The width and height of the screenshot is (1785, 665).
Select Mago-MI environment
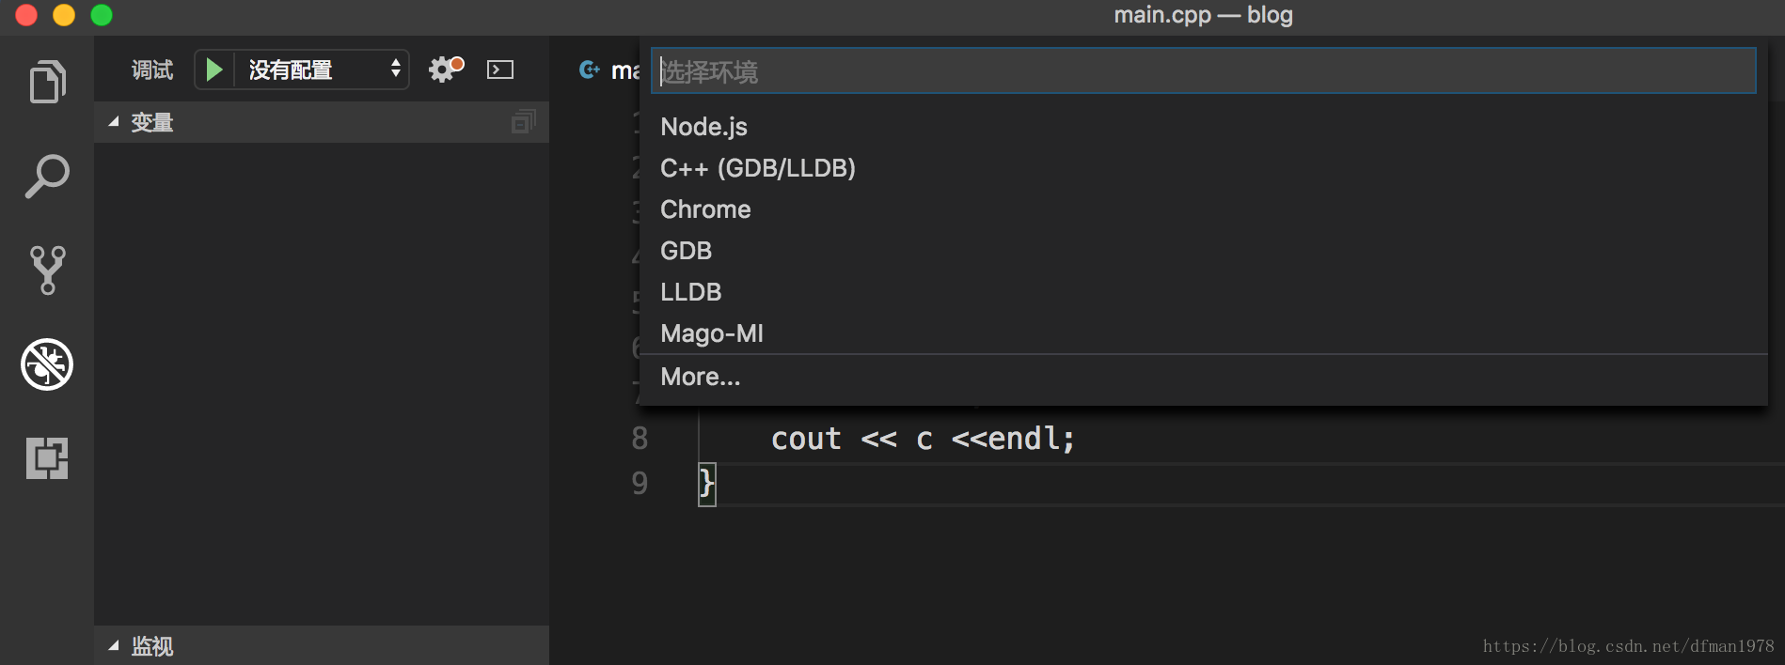click(x=1203, y=333)
